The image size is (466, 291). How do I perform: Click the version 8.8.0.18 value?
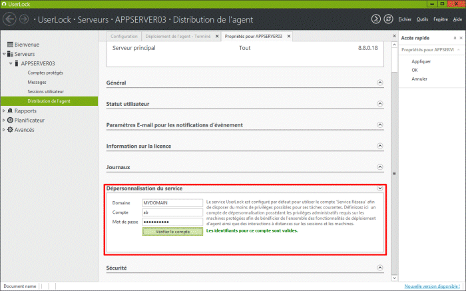click(x=368, y=48)
